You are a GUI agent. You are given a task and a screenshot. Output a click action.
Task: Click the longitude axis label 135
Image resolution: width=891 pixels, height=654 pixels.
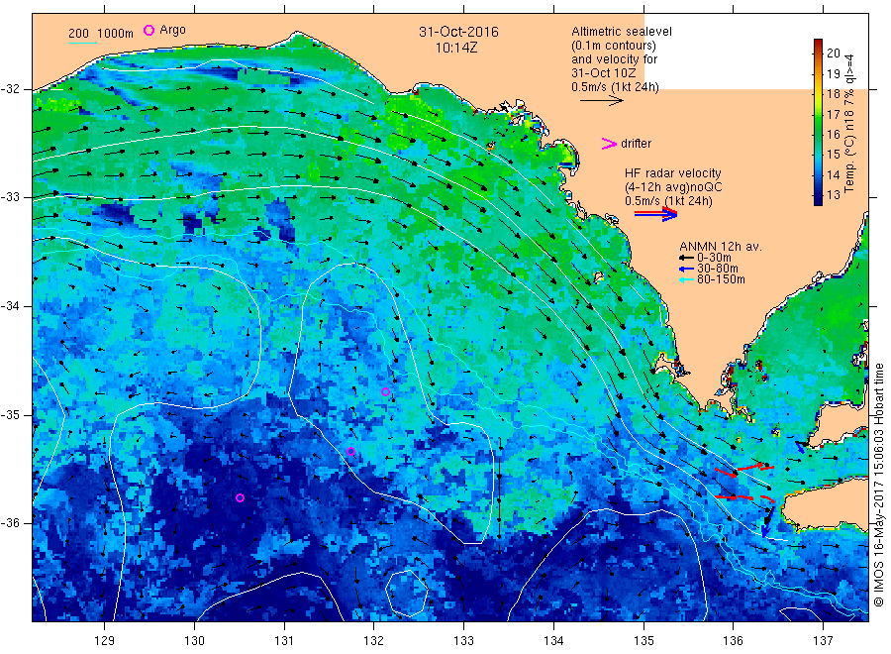[643, 641]
